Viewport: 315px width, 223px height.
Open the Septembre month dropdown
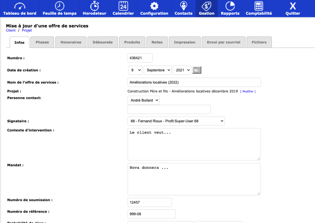[157, 70]
